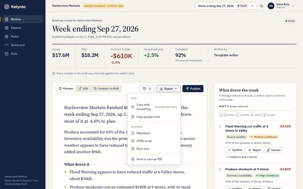Download as HTML email
Viewport: 303px width, 189px height.
[x=154, y=141]
